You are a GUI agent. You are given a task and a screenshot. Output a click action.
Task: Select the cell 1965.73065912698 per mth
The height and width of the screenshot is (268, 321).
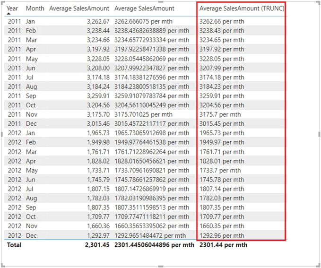pyautogui.click(x=152, y=133)
